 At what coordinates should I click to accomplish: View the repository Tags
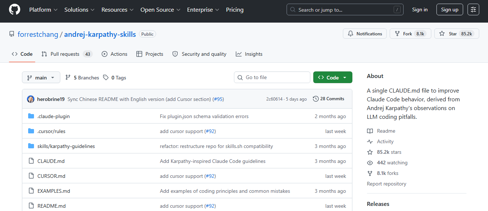(114, 78)
